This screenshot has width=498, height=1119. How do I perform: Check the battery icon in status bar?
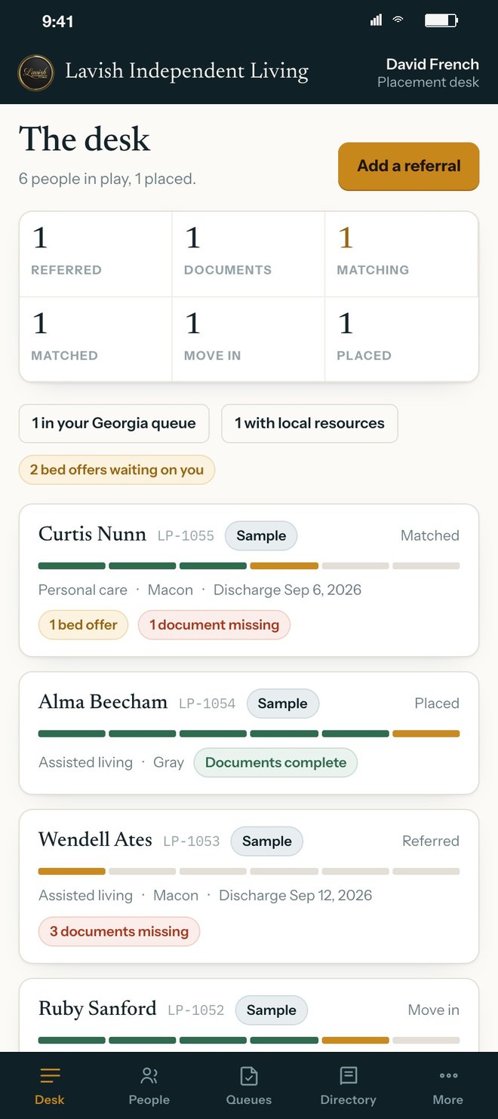[x=441, y=20]
